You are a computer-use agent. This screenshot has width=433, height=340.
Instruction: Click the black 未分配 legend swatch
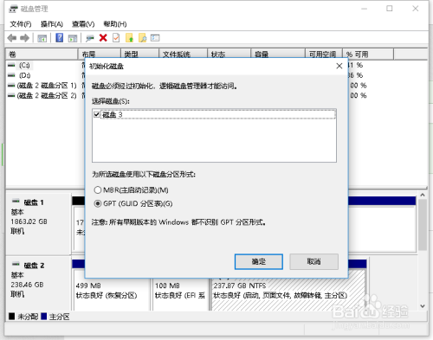click(12, 317)
